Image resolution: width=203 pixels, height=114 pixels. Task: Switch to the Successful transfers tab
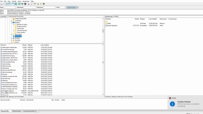(x=30, y=111)
